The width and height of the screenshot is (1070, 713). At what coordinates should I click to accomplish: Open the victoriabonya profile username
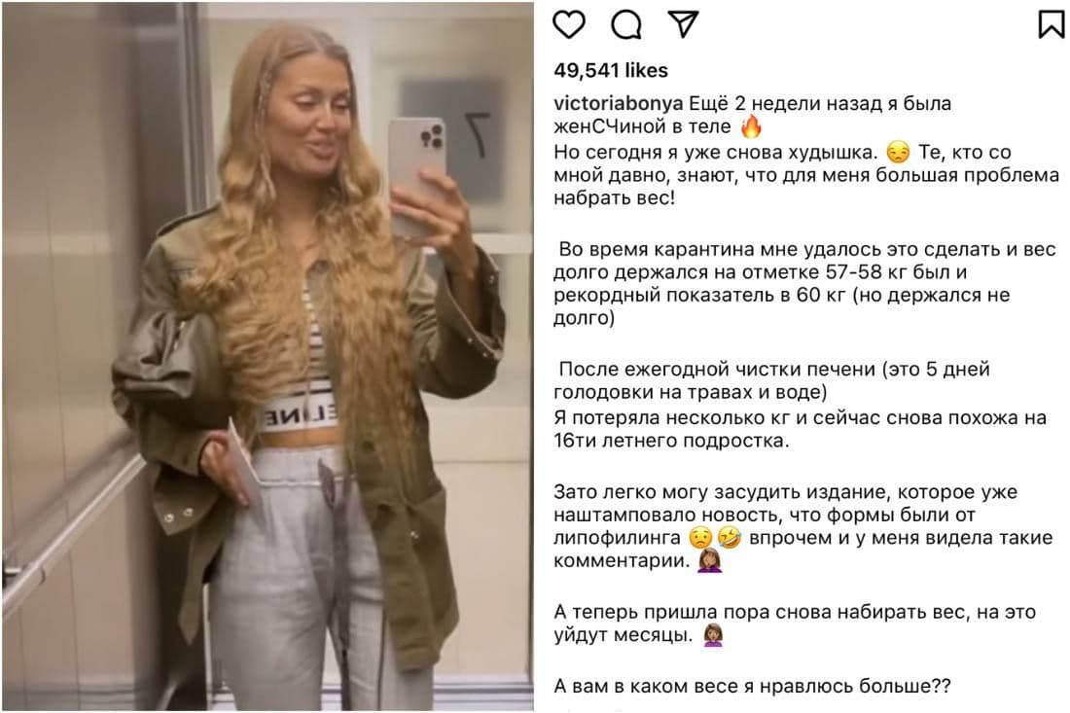pyautogui.click(x=619, y=104)
